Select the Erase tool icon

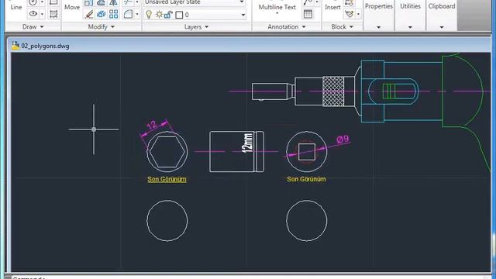pos(89,14)
